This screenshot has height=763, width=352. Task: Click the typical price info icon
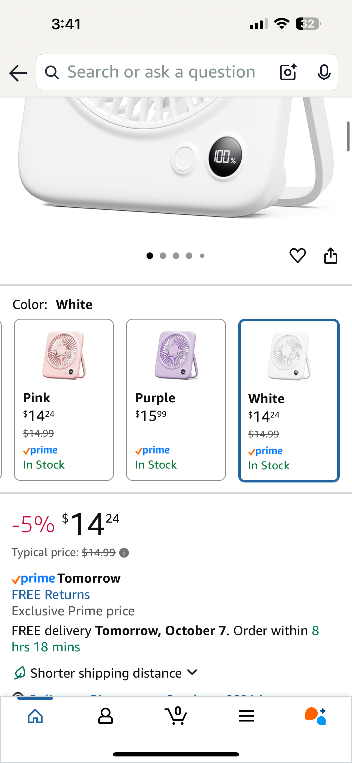pyautogui.click(x=124, y=553)
